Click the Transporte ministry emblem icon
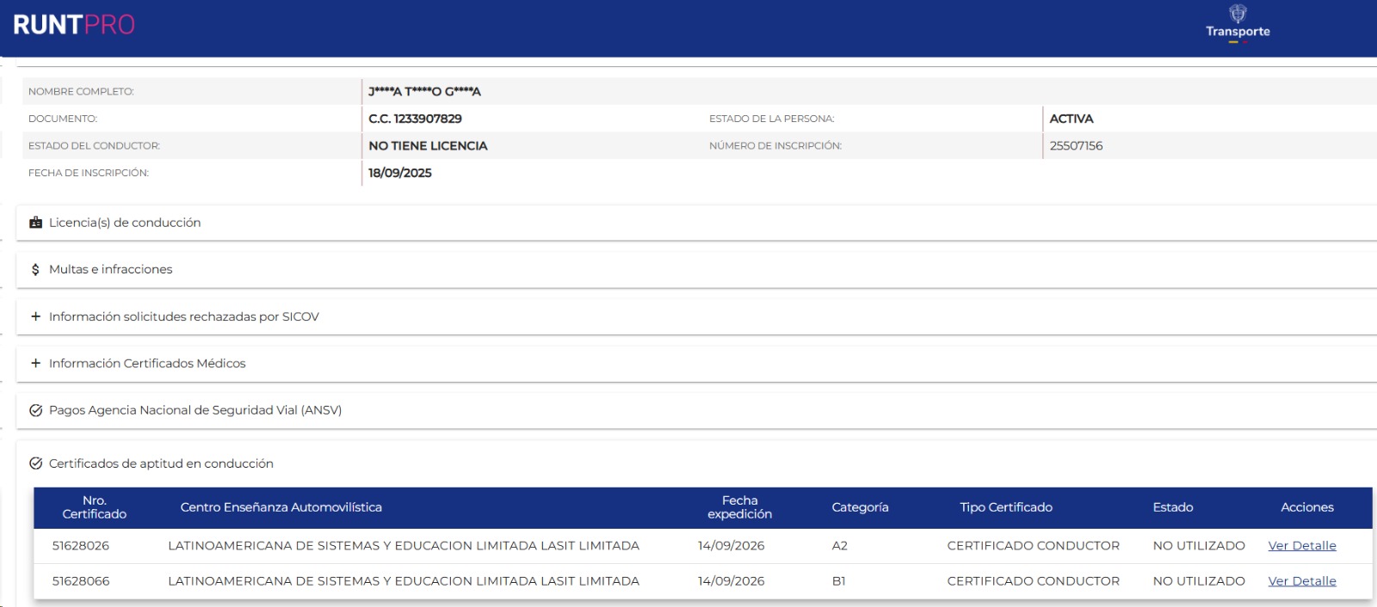This screenshot has width=1377, height=607. (x=1238, y=13)
